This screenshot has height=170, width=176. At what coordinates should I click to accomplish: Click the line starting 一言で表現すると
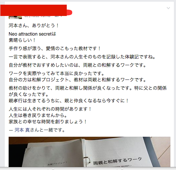(82, 57)
